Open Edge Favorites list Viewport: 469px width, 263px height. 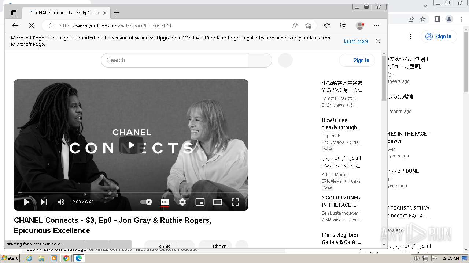click(327, 26)
